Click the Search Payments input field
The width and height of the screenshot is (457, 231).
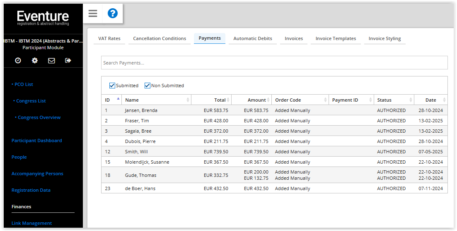tap(274, 63)
